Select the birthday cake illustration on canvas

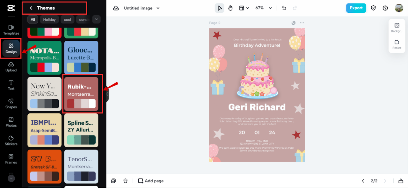[257, 76]
